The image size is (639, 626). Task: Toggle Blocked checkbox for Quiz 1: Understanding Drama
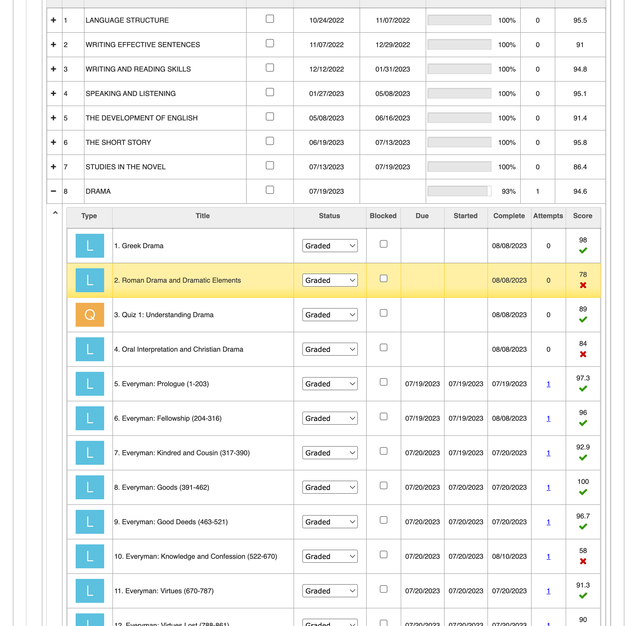click(x=383, y=313)
